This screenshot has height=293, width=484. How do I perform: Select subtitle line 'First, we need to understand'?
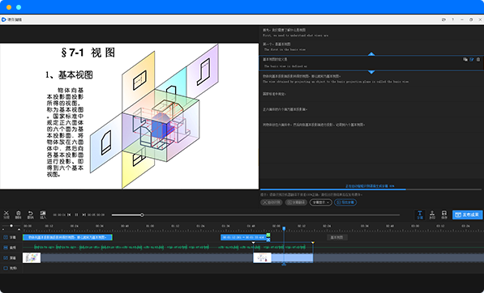pos(296,36)
